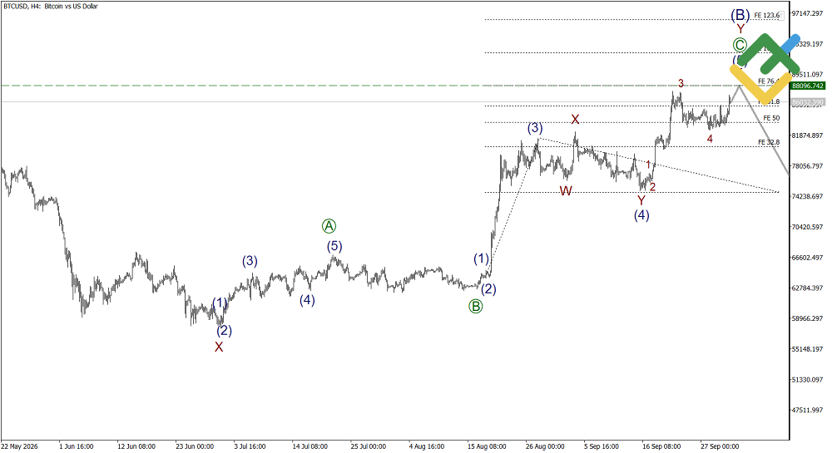The image size is (832, 453).
Task: Click the FE 32.8 Fibonacci expansion label
Action: tap(769, 142)
